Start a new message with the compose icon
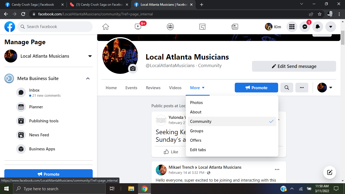The height and width of the screenshot is (194, 345). coord(330,173)
